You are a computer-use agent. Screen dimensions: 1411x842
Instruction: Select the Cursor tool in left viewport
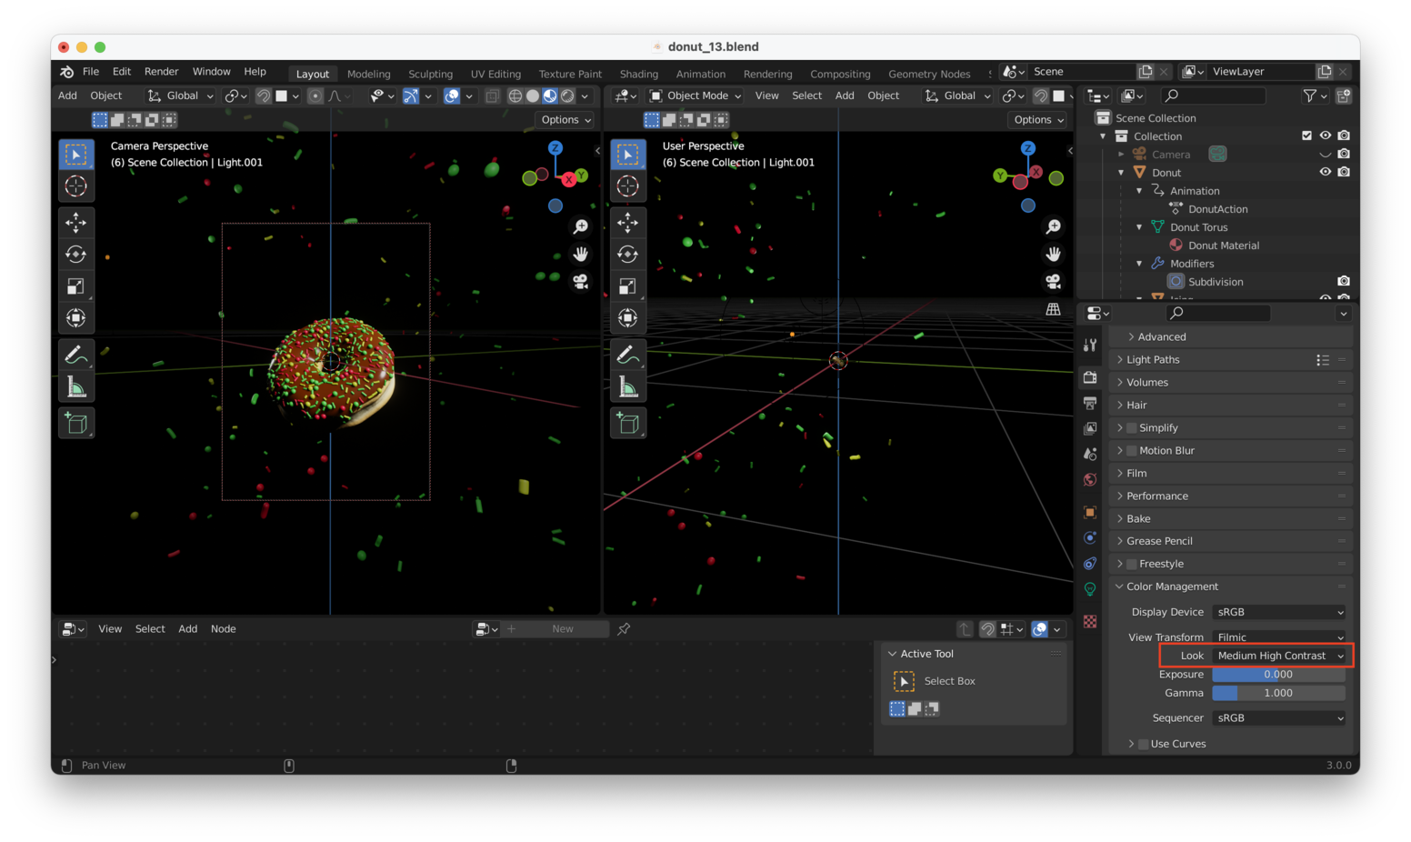click(76, 186)
